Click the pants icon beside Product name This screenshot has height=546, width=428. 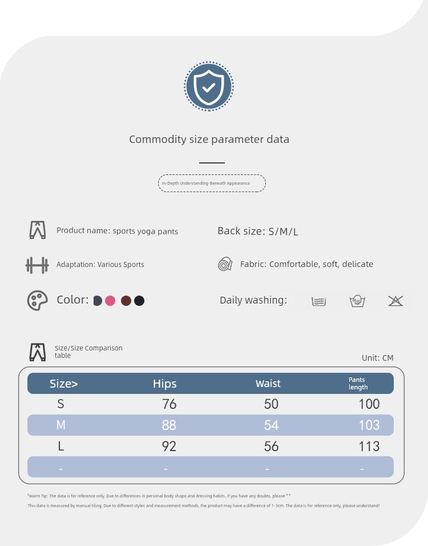coord(38,230)
